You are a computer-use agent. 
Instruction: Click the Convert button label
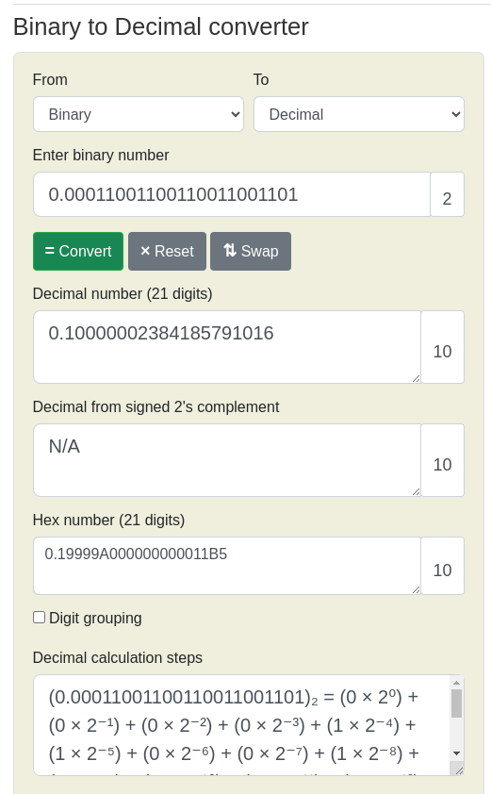click(x=85, y=251)
